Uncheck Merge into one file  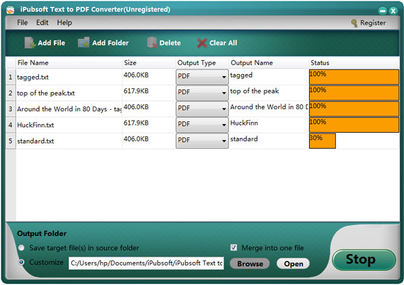(x=234, y=247)
